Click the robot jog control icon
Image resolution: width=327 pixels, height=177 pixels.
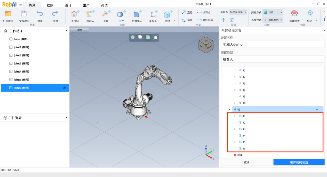point(232,20)
